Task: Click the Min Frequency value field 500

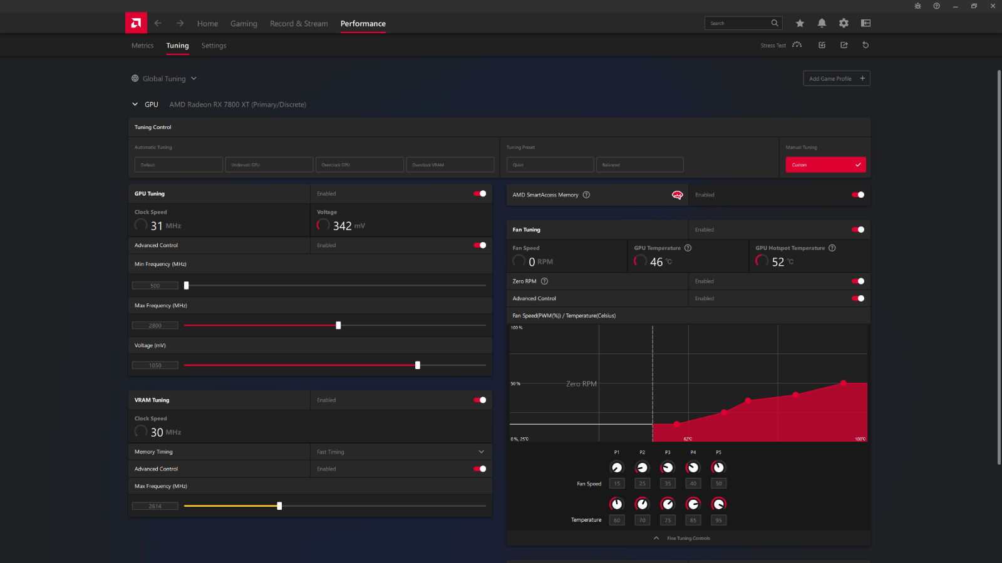Action: point(155,285)
